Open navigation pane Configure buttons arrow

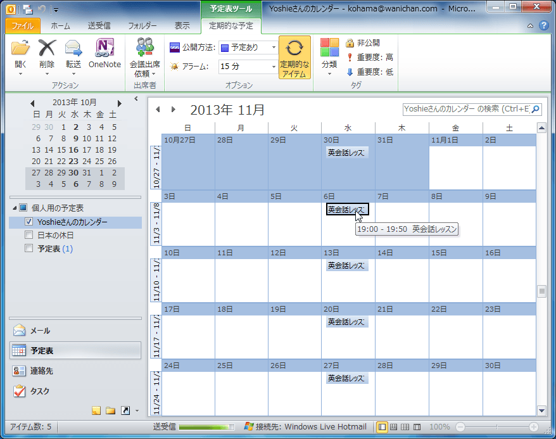coord(137,411)
